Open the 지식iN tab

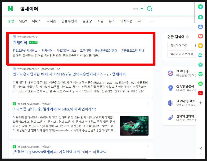51,21
